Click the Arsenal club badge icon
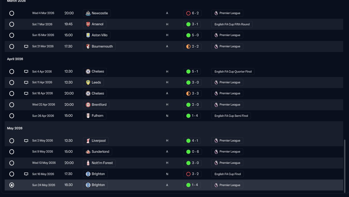The height and width of the screenshot is (197, 349). pyautogui.click(x=88, y=24)
